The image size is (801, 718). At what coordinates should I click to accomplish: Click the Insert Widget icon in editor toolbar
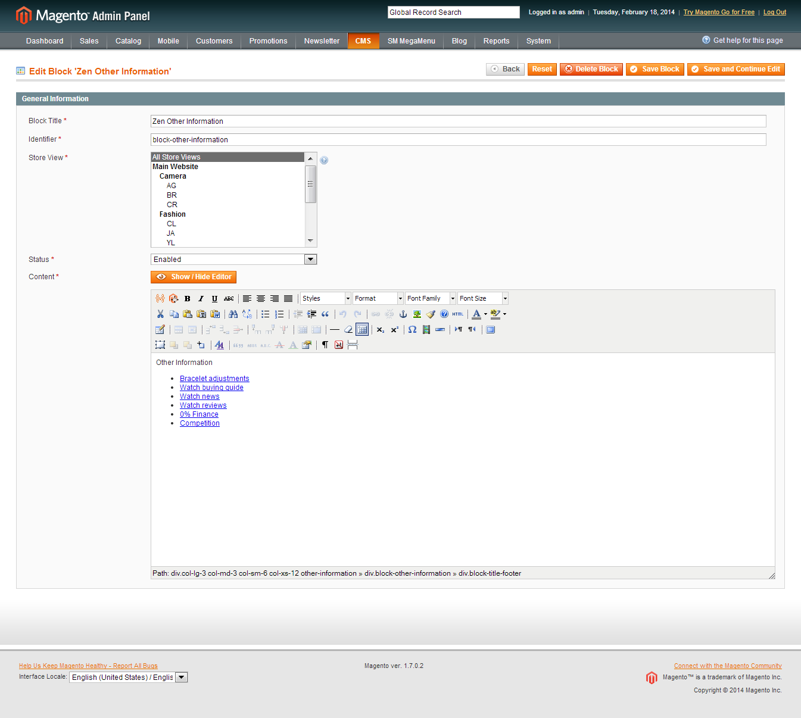(173, 298)
